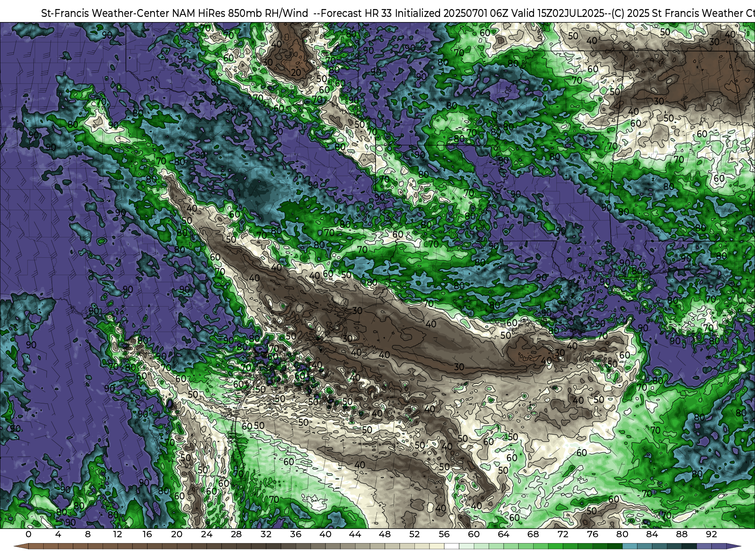Select the 'Forecast HR 33' text
Screen dimensions: 755x551
point(357,13)
